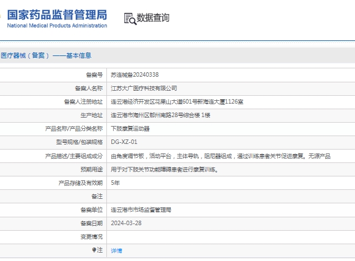Open the 详情 link in the 注 row
This screenshot has width=355, height=261.
point(116,250)
